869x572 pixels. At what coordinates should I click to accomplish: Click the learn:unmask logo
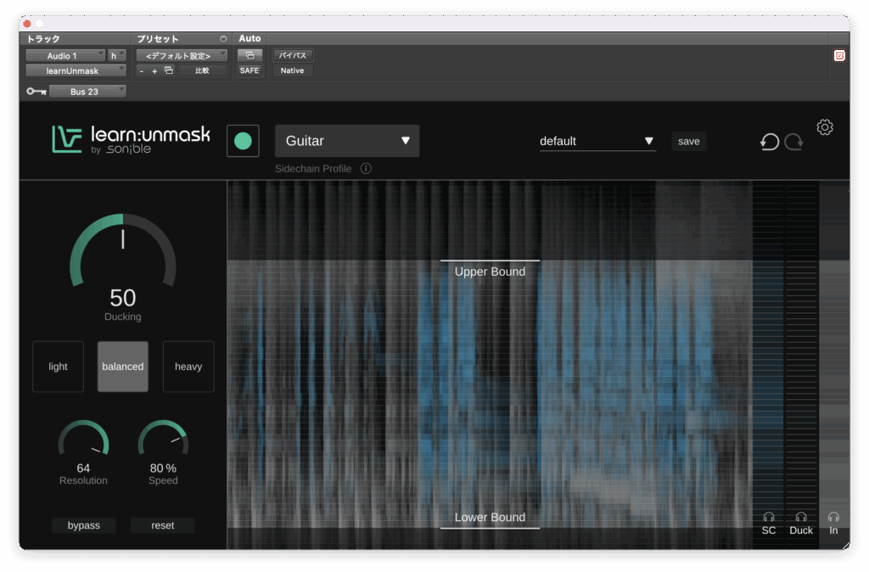coord(131,139)
